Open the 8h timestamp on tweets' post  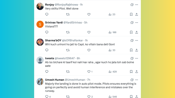pyautogui.click(x=78, y=58)
